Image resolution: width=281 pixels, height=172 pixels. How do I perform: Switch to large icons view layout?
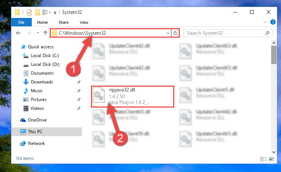point(271,159)
